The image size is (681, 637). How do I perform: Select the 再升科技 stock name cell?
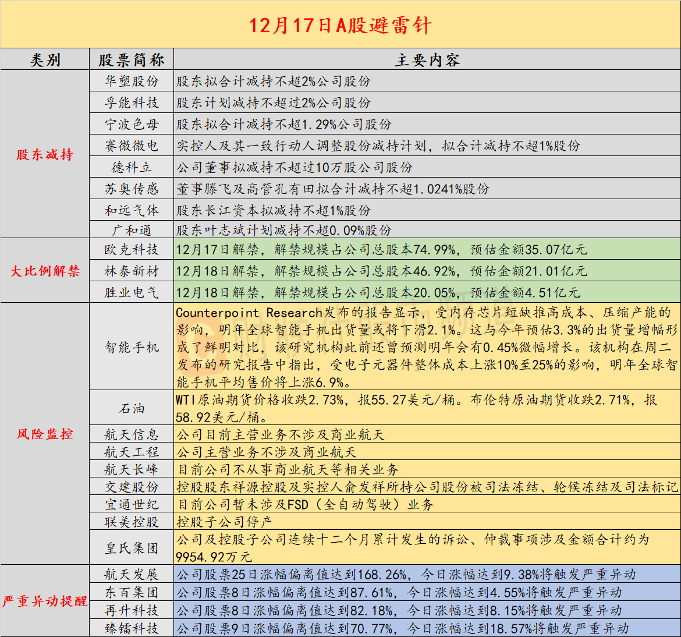(132, 610)
